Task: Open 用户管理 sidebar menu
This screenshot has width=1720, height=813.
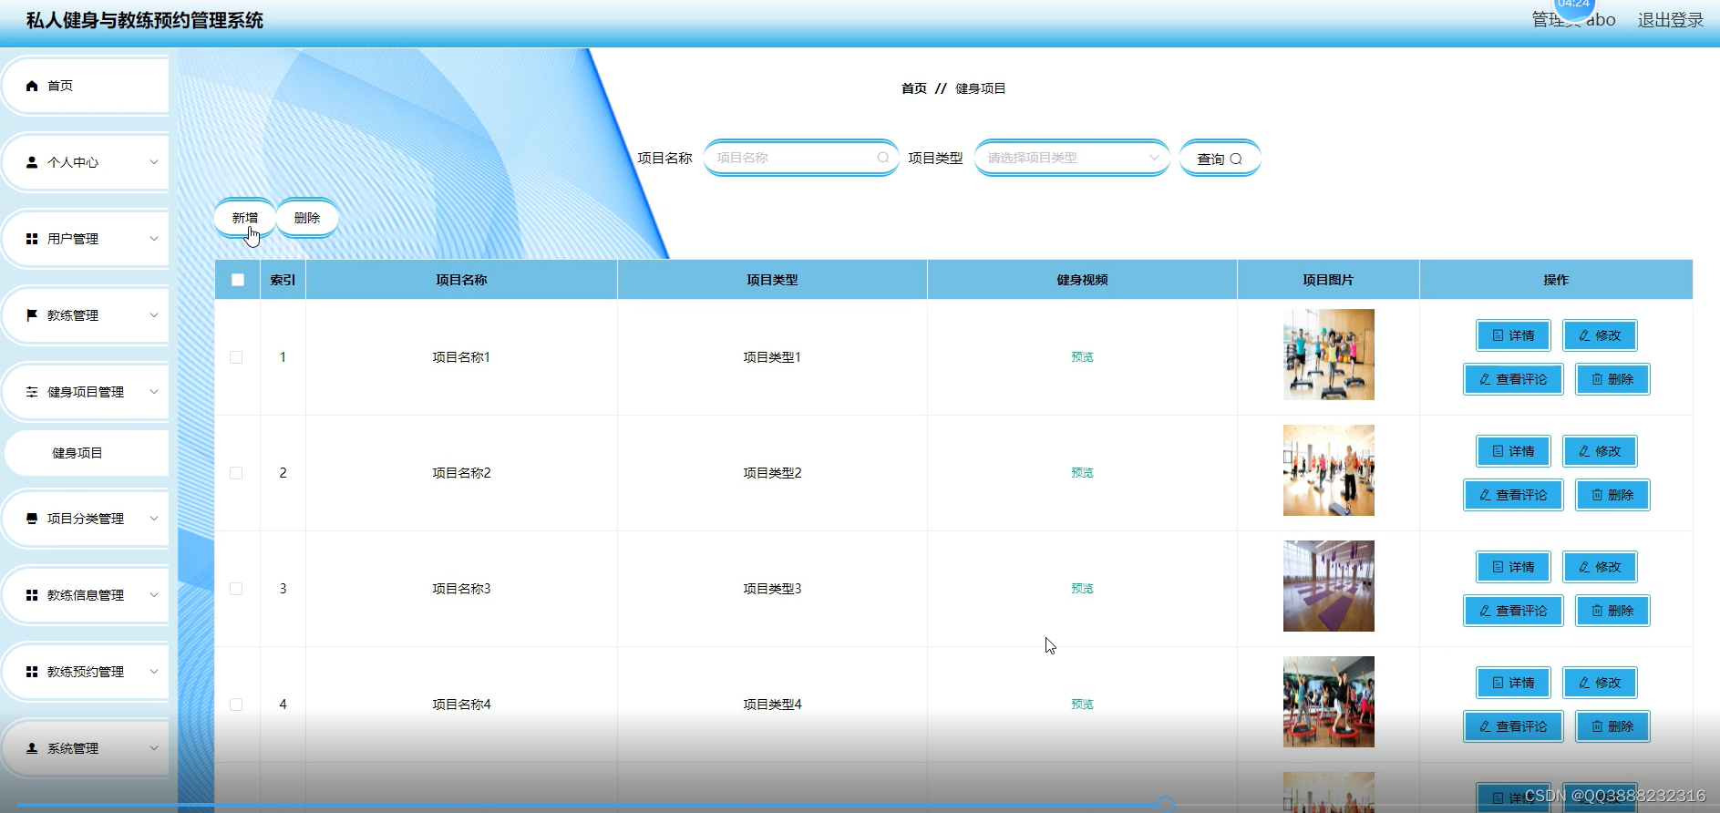Action: coord(86,239)
